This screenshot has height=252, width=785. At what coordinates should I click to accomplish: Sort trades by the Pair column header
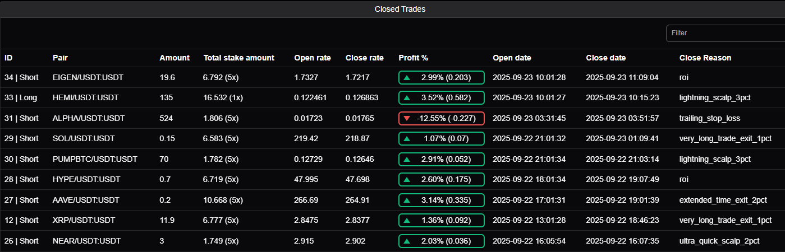tap(60, 58)
